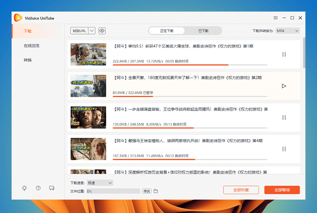Click the VidJuice UniTube logo icon
This screenshot has width=317, height=213.
click(18, 18)
